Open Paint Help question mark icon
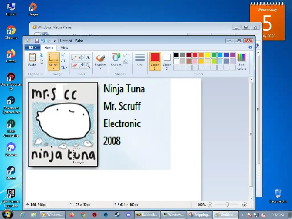The width and height of the screenshot is (292, 219). pos(250,47)
